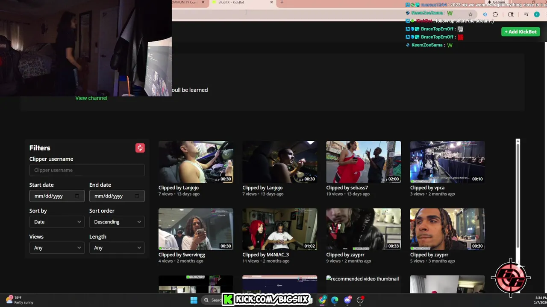The image size is (547, 307).
Task: Click '9 views • 2 months ago' text
Action: [348, 261]
